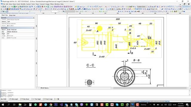The width and height of the screenshot is (191, 107).
Task: Click the horizontal scrollbar below the drawing
Action: coord(150,88)
